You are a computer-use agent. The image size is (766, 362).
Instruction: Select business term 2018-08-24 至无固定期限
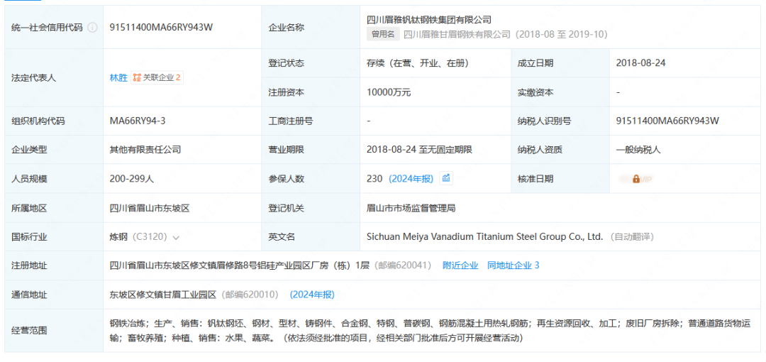point(420,150)
